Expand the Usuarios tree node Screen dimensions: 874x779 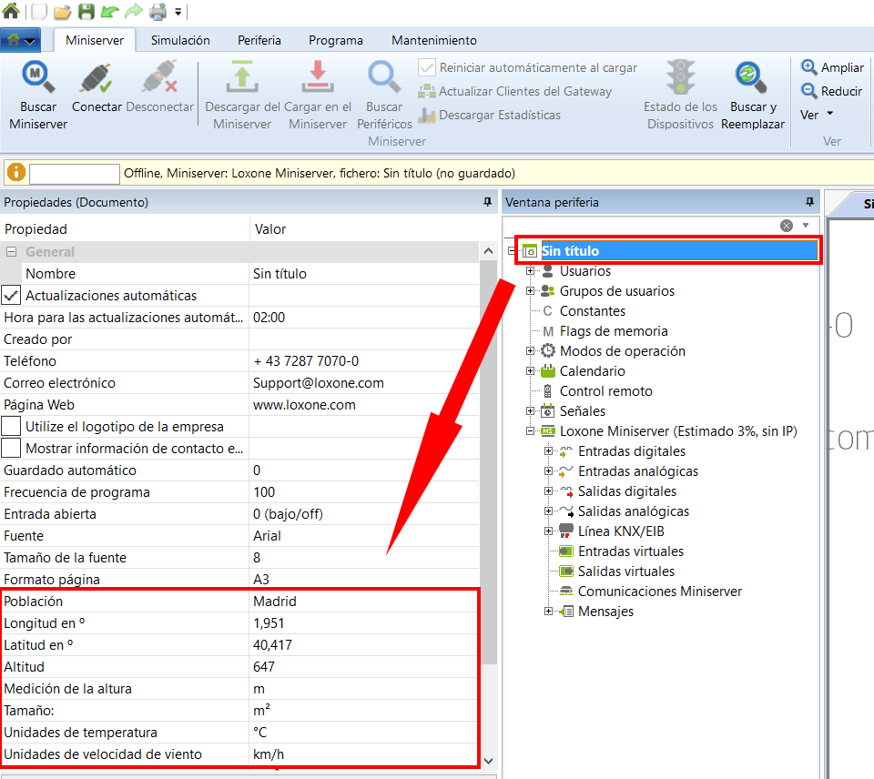pyautogui.click(x=530, y=271)
